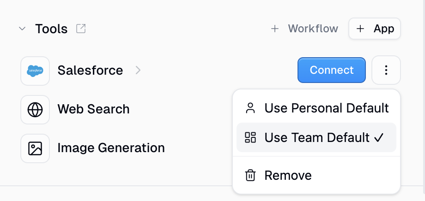Click the checkmark beside Use Team Default

tap(379, 138)
